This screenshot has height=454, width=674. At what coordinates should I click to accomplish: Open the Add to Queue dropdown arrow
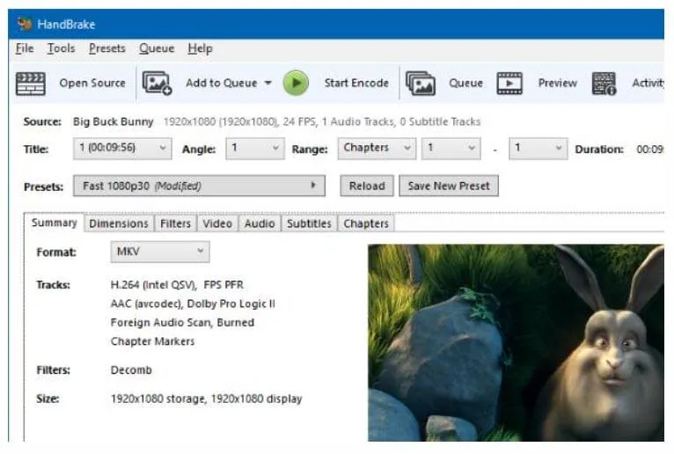(x=267, y=83)
